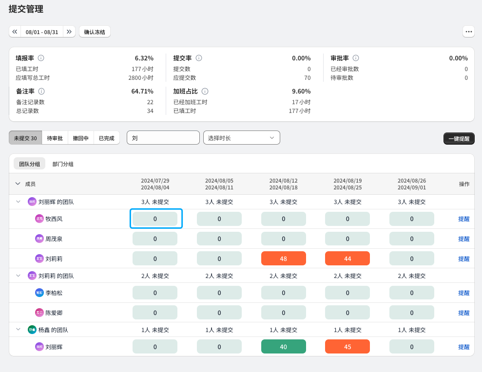This screenshot has width=482, height=372.
Task: Select the 未提交 30 tab
Action: pyautogui.click(x=25, y=138)
